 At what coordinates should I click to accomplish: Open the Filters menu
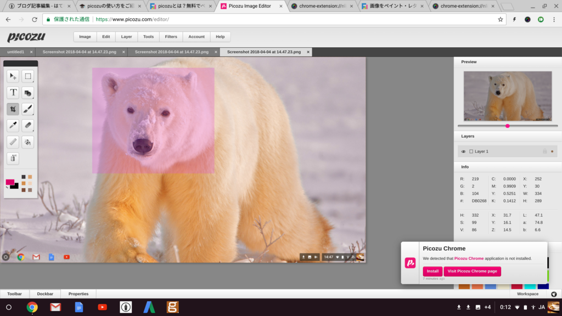point(171,37)
